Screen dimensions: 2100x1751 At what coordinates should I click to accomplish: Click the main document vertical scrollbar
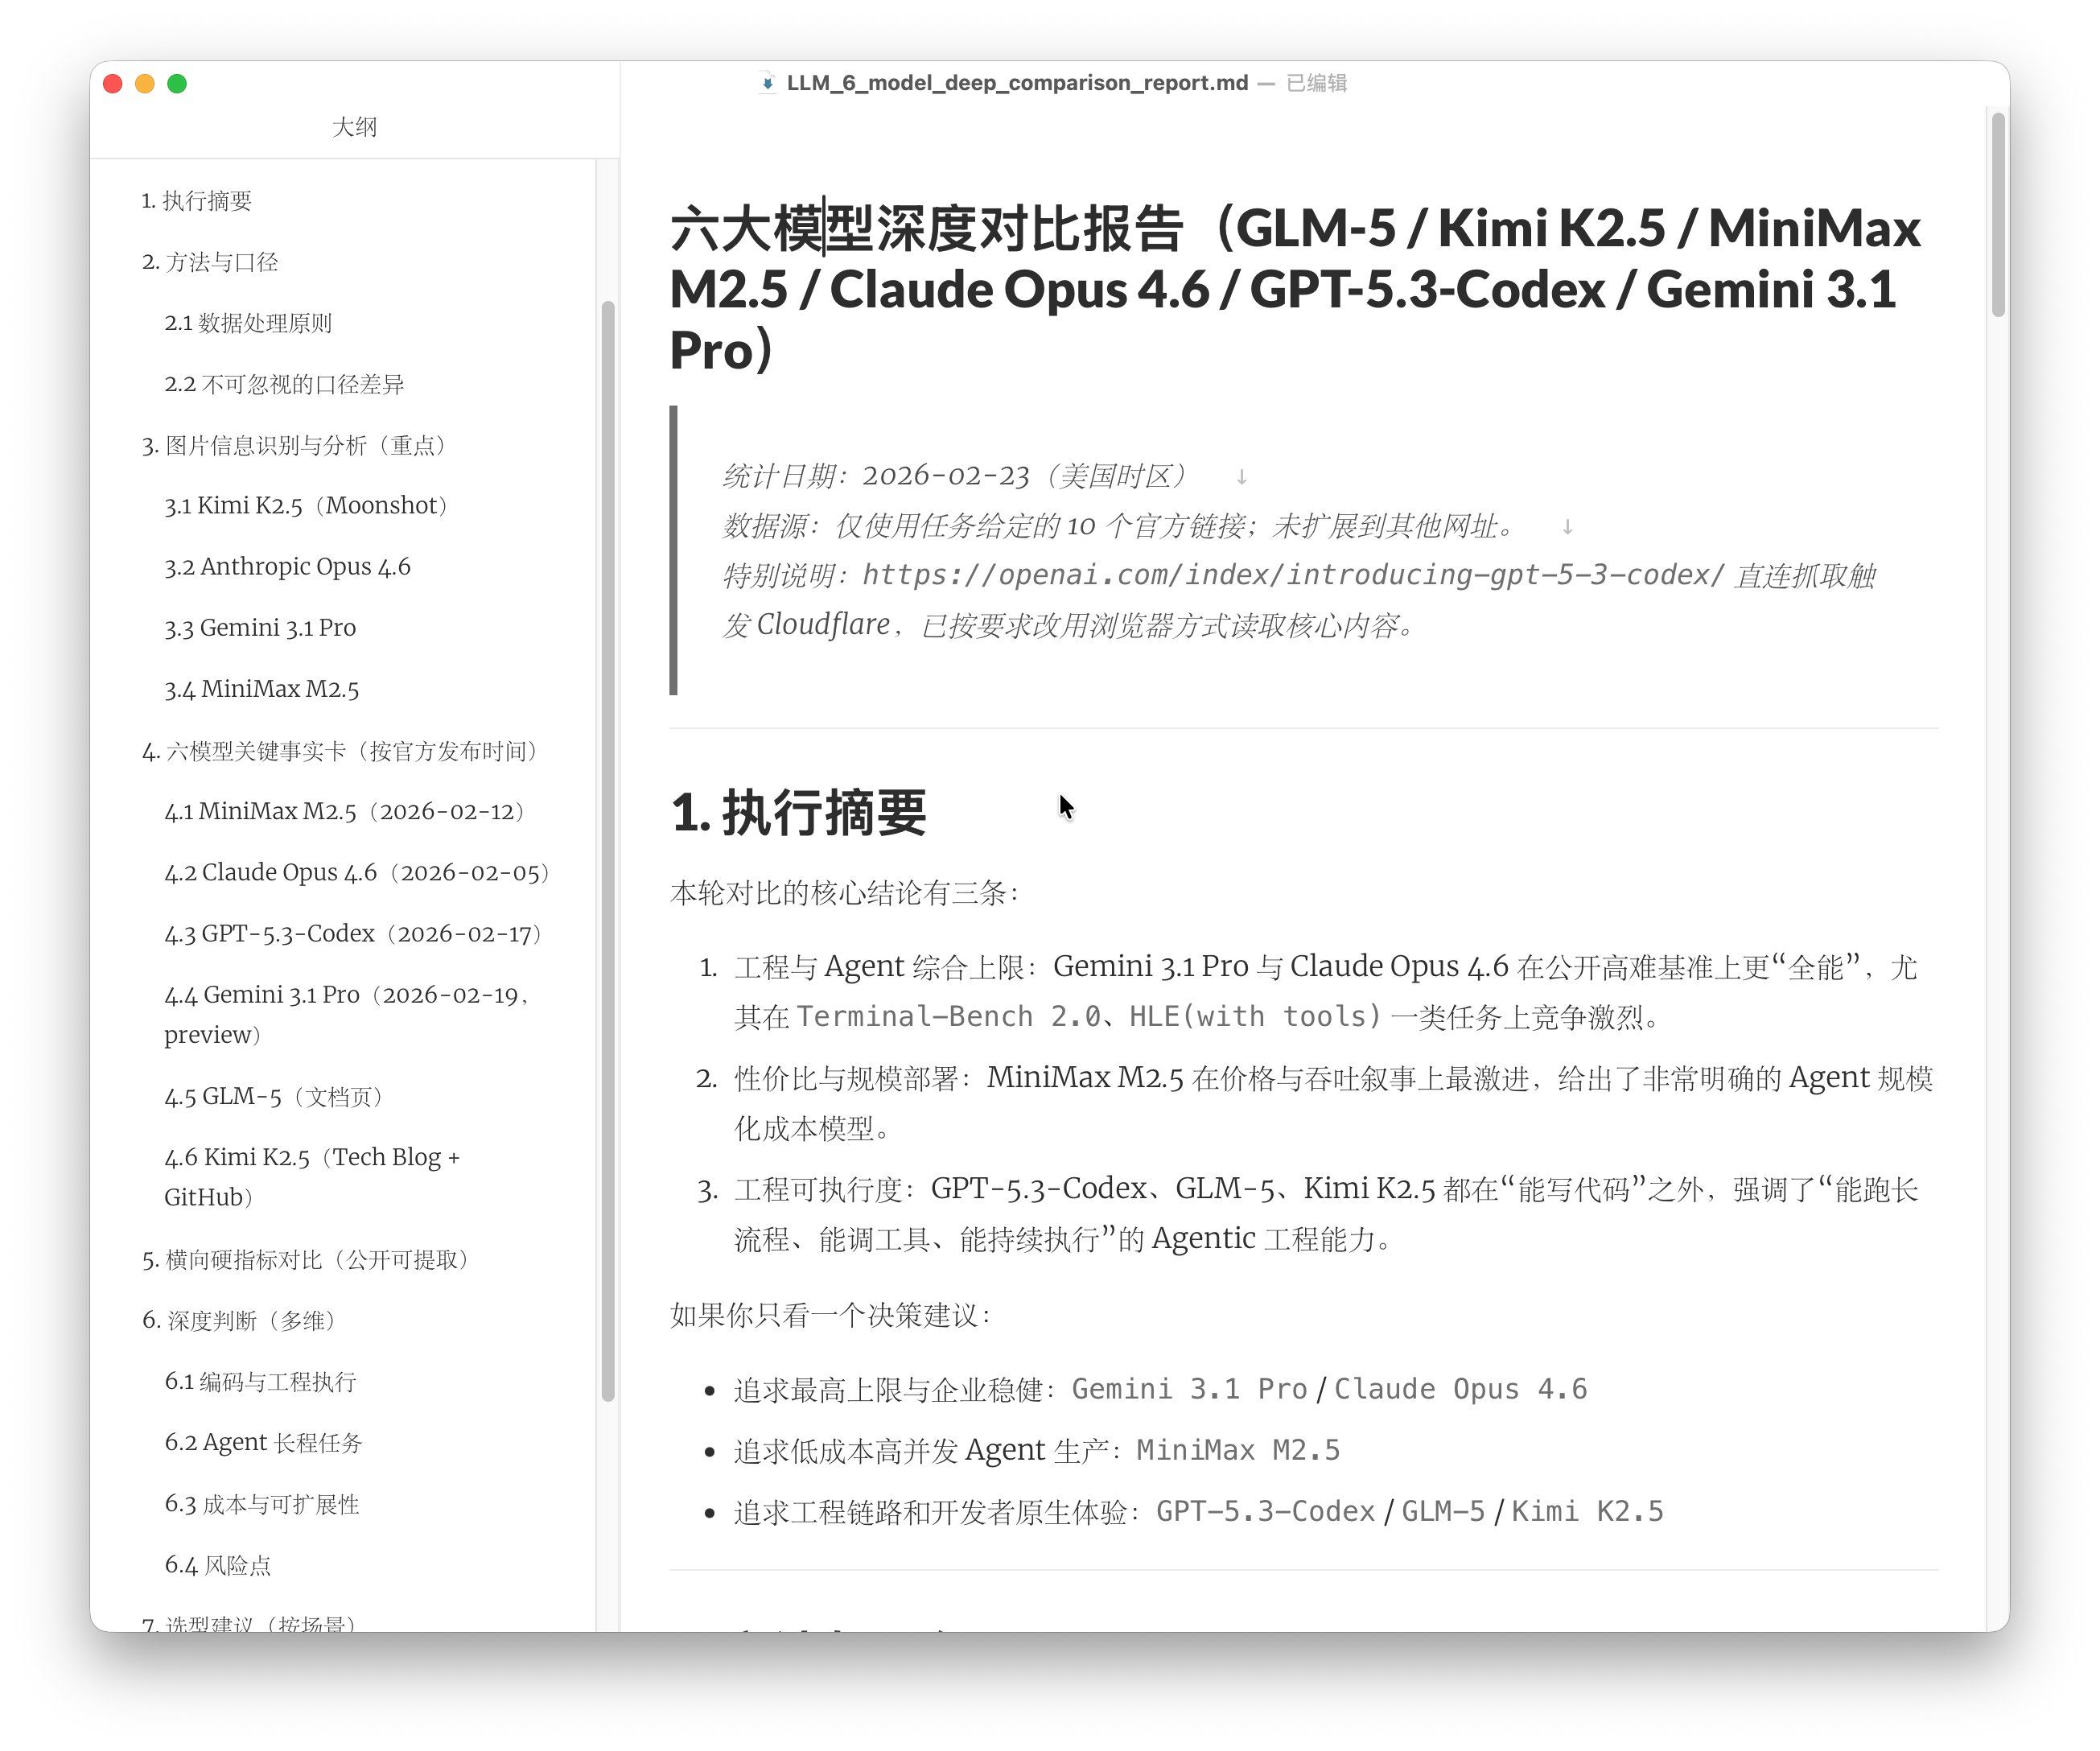click(x=1998, y=215)
